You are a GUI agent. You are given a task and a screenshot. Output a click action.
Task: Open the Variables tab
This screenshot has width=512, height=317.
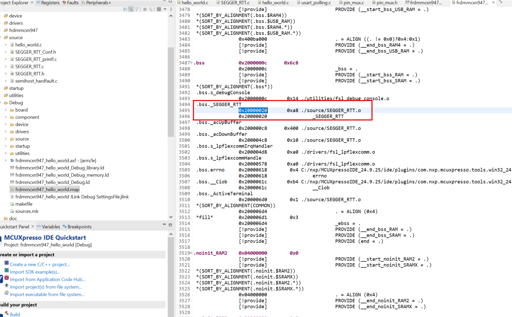[x=48, y=227]
